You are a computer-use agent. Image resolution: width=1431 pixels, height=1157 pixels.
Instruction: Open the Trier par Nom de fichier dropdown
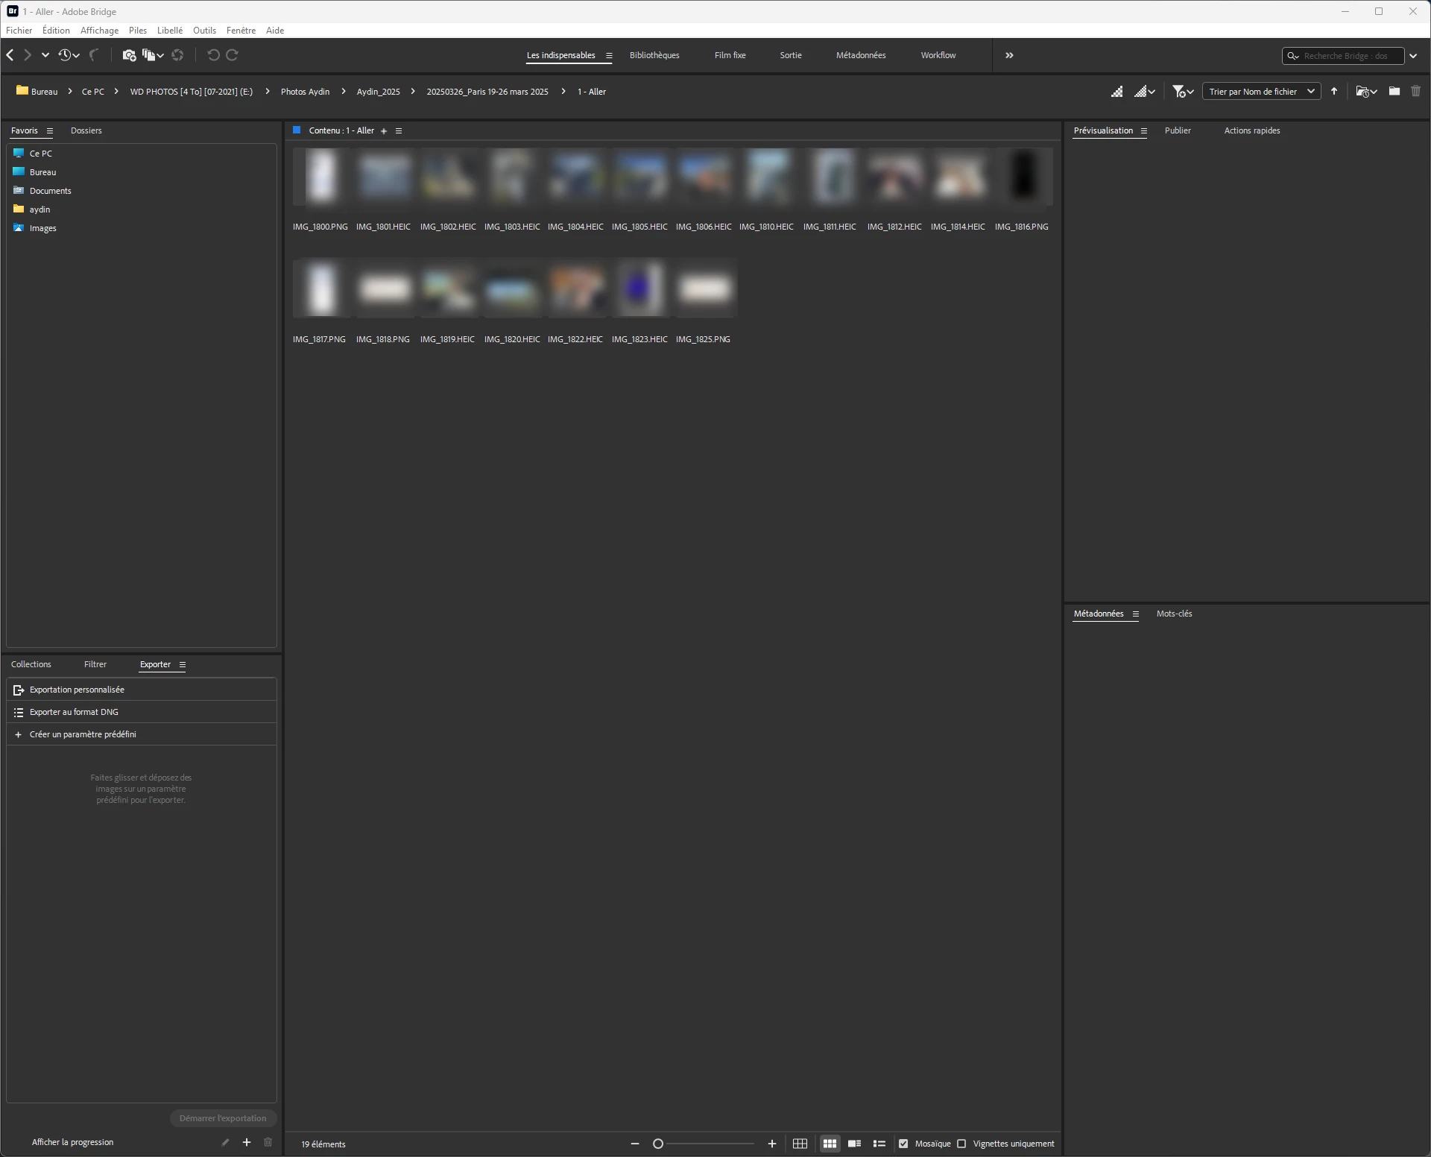coord(1261,92)
